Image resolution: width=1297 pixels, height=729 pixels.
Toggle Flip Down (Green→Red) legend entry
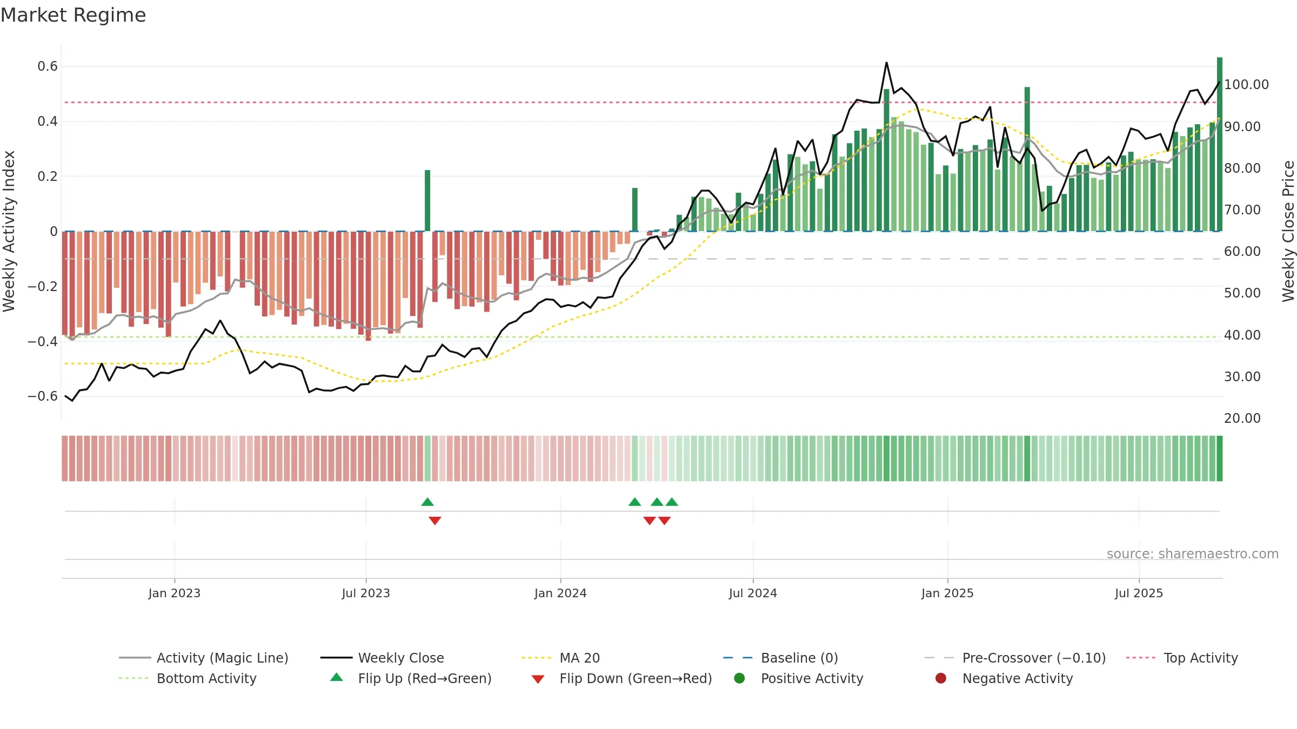(x=621, y=678)
